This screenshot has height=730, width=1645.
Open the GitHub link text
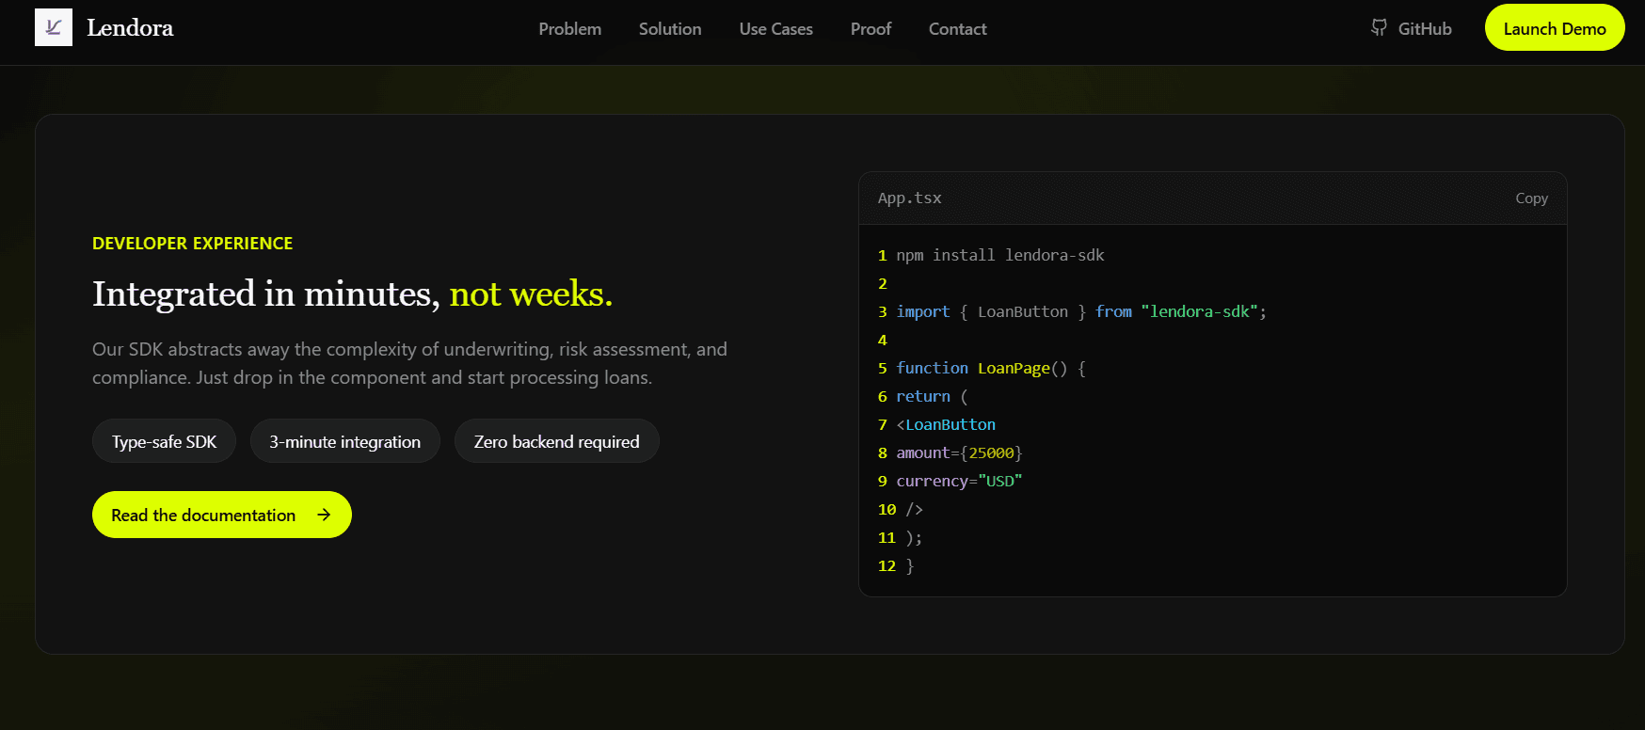coord(1424,29)
